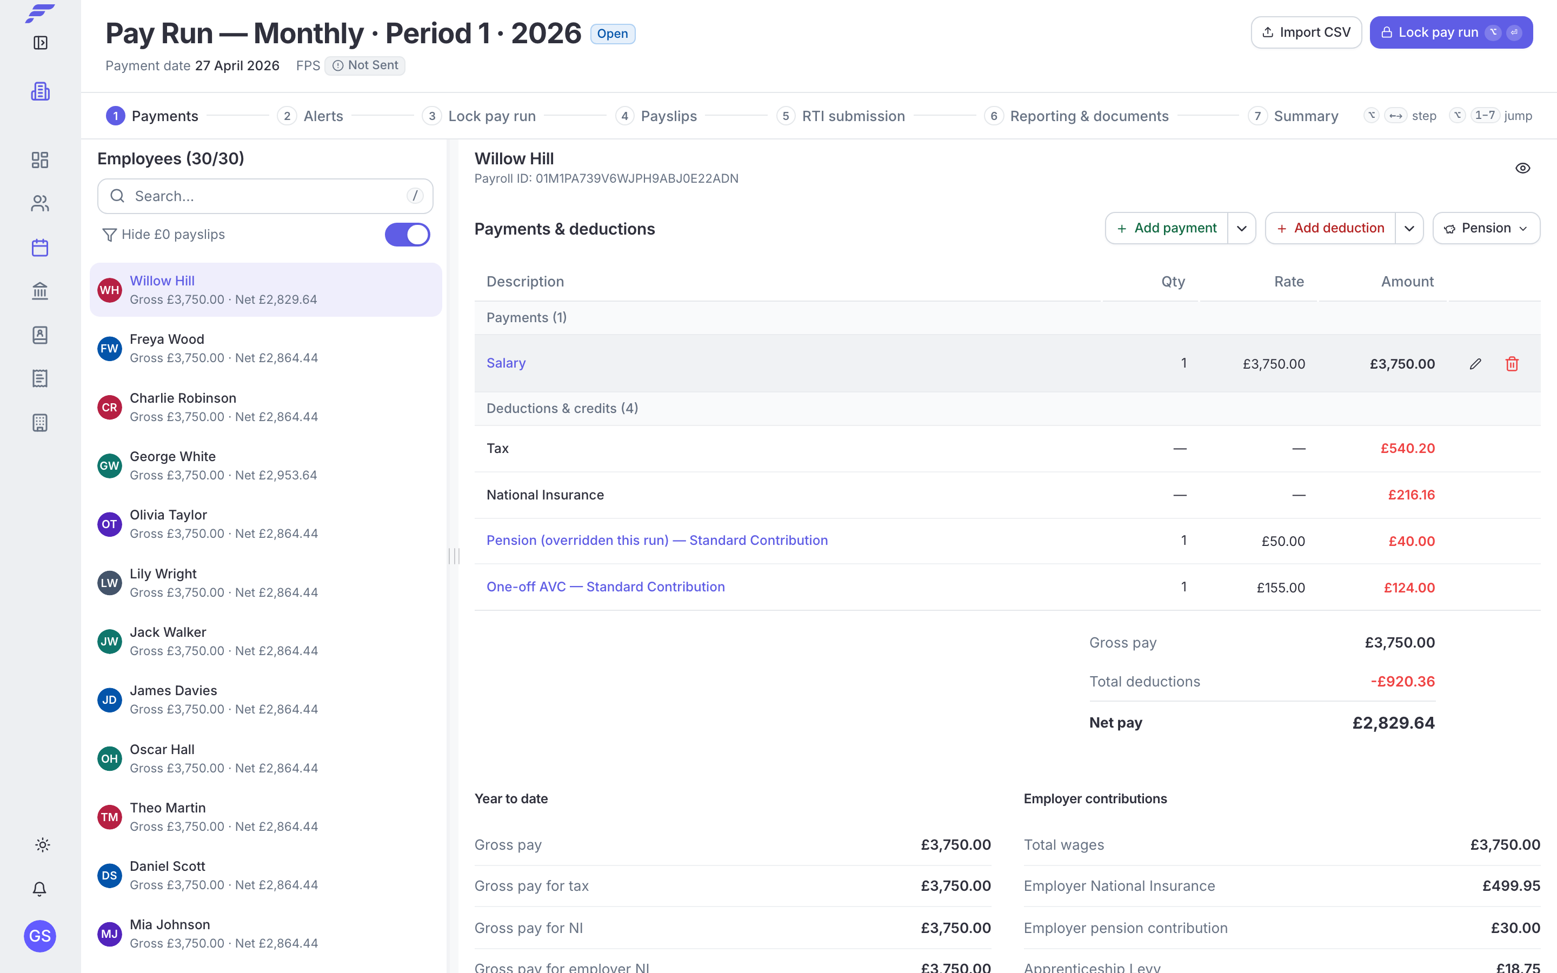Expand the Add payment dropdown arrow

tap(1242, 229)
